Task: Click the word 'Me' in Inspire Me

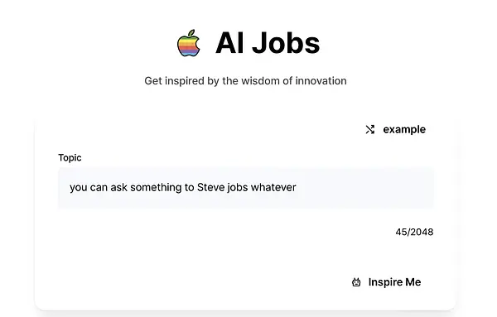Action: pos(413,282)
